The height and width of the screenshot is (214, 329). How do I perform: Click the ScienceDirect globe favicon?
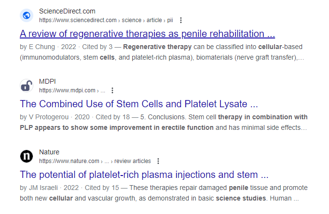[x=27, y=15]
